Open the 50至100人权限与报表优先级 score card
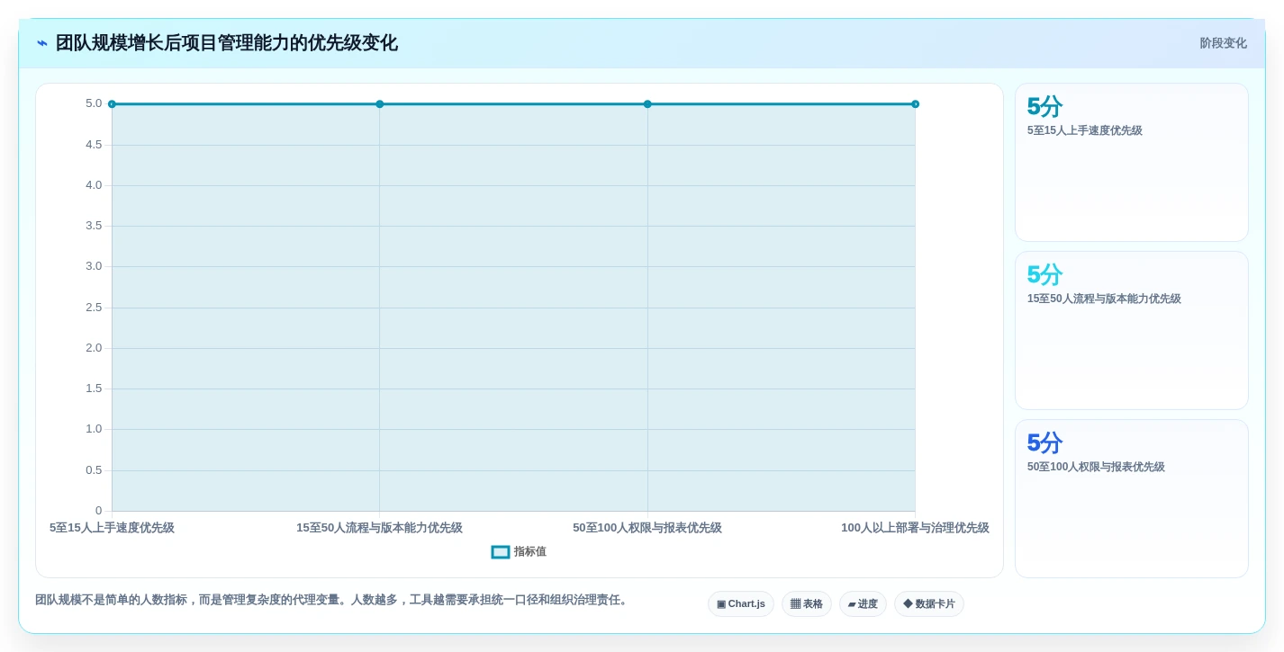The image size is (1284, 652). coord(1132,499)
